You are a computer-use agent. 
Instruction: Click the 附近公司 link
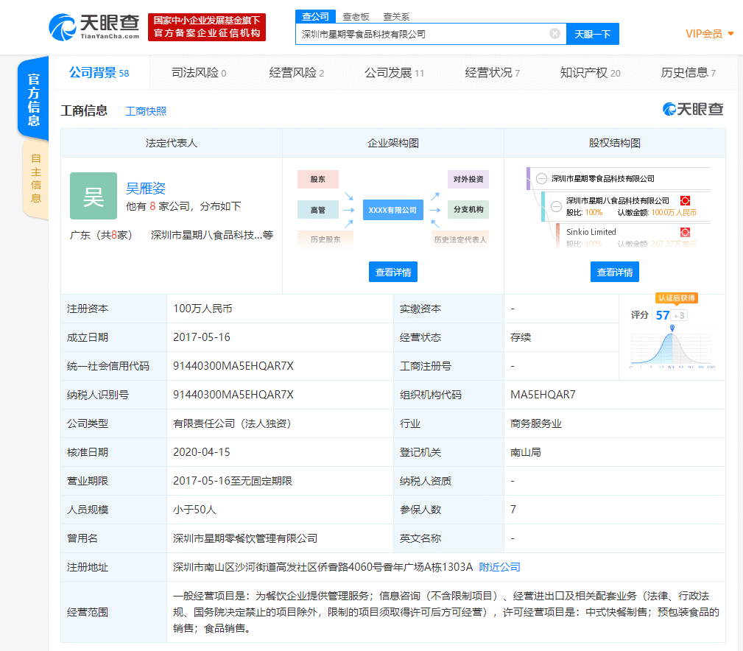click(x=499, y=567)
